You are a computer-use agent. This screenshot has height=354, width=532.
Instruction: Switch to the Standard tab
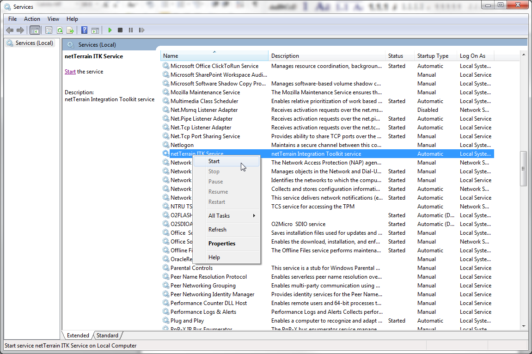[x=107, y=336]
